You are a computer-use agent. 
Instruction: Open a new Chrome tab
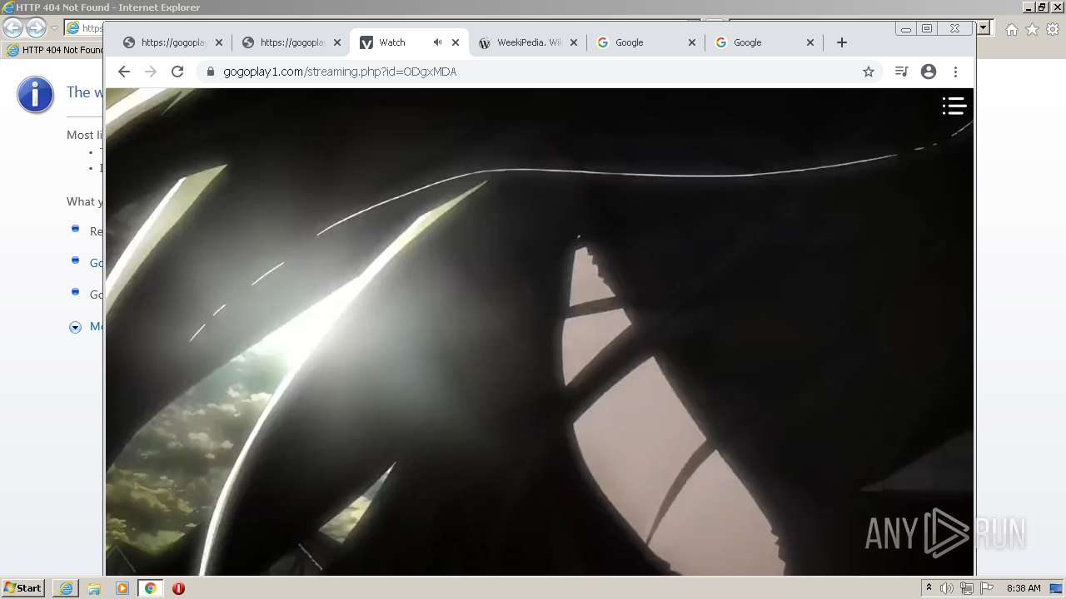tap(842, 42)
